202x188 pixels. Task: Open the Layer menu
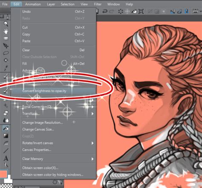pos(51,4)
